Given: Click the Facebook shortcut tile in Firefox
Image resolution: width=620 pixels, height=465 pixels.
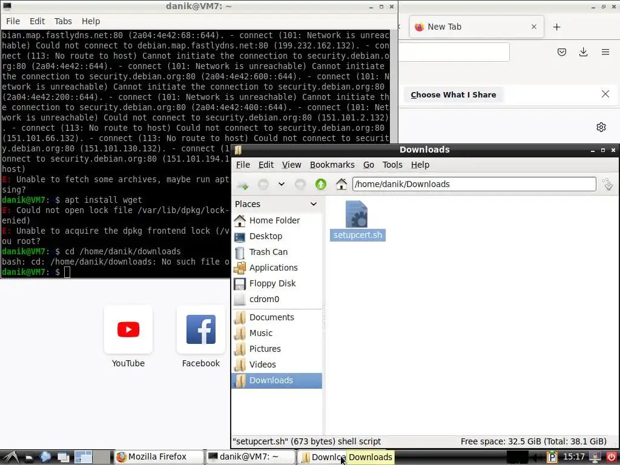Looking at the screenshot, I should (201, 329).
